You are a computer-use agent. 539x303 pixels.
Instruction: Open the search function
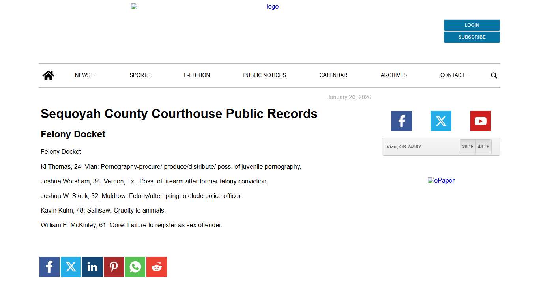pos(494,75)
